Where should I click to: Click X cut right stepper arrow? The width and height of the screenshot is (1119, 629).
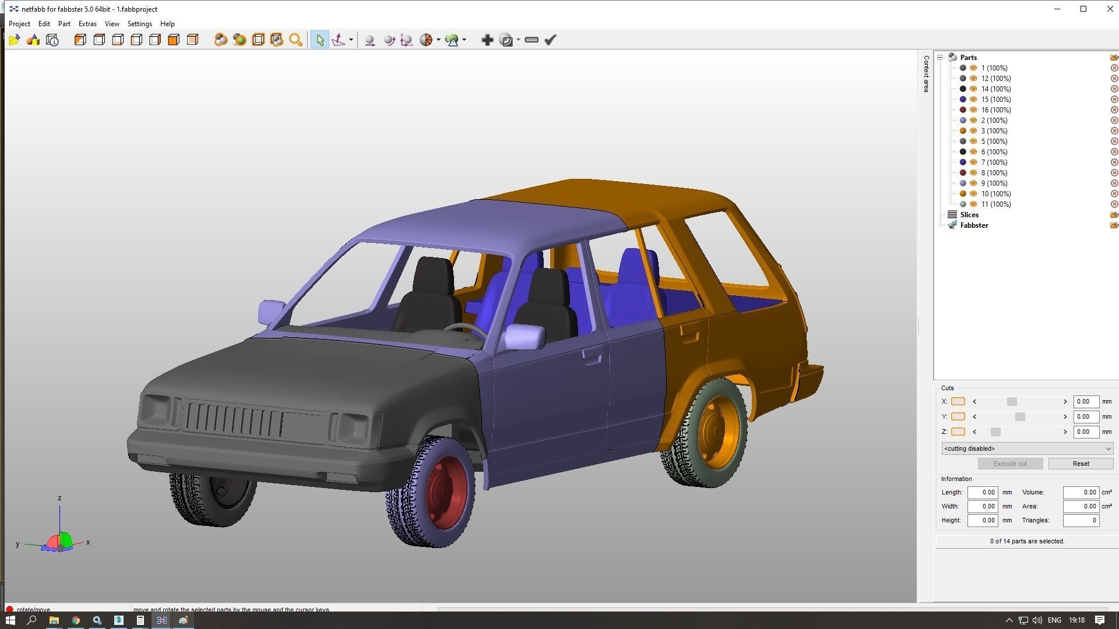tap(1065, 402)
